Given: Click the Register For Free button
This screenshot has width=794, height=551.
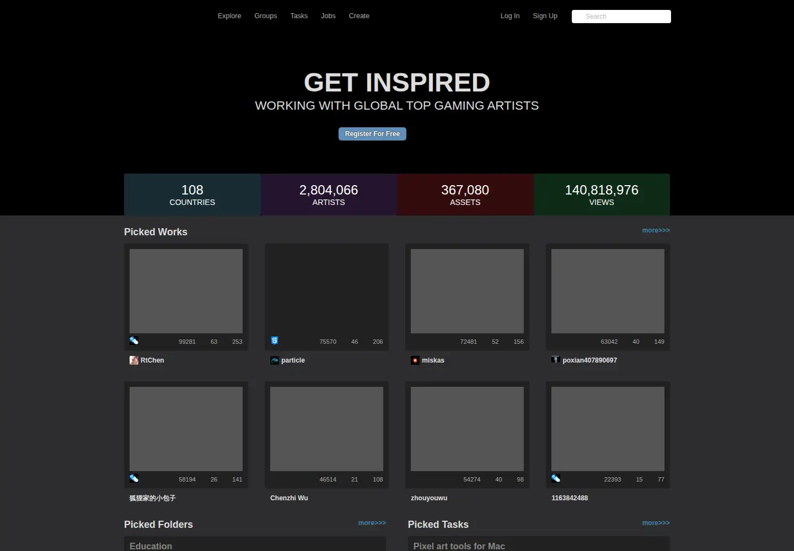Looking at the screenshot, I should [x=372, y=134].
